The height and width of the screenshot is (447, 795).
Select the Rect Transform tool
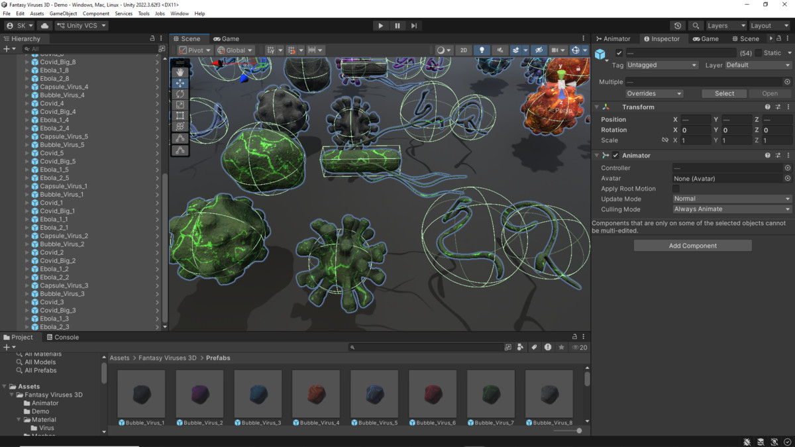click(180, 116)
